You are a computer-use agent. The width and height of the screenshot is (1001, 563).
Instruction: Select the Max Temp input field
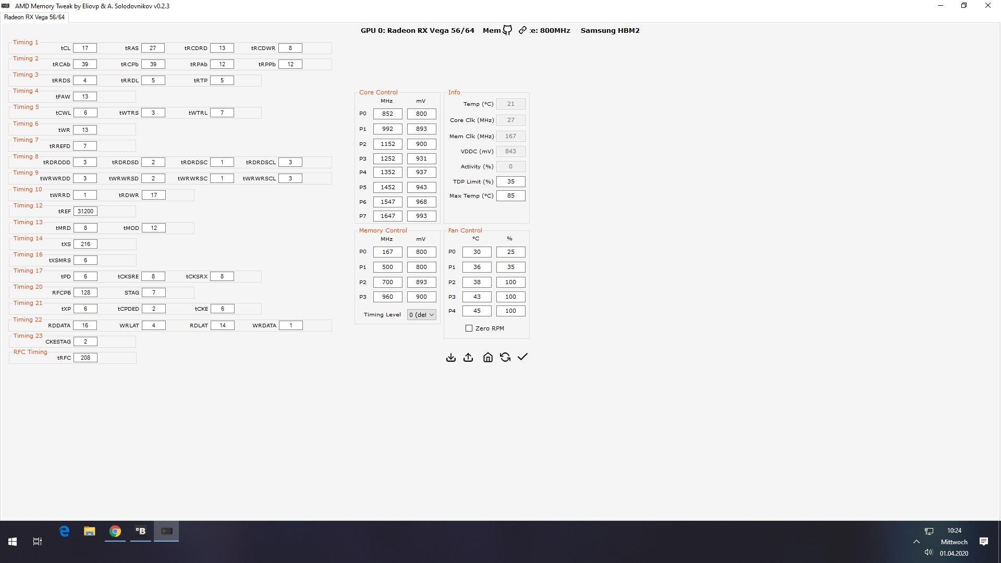click(510, 195)
